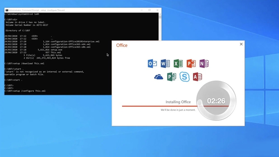The width and height of the screenshot is (279, 157).
Task: Minimize the Command Prompt window
Action: 142,10
